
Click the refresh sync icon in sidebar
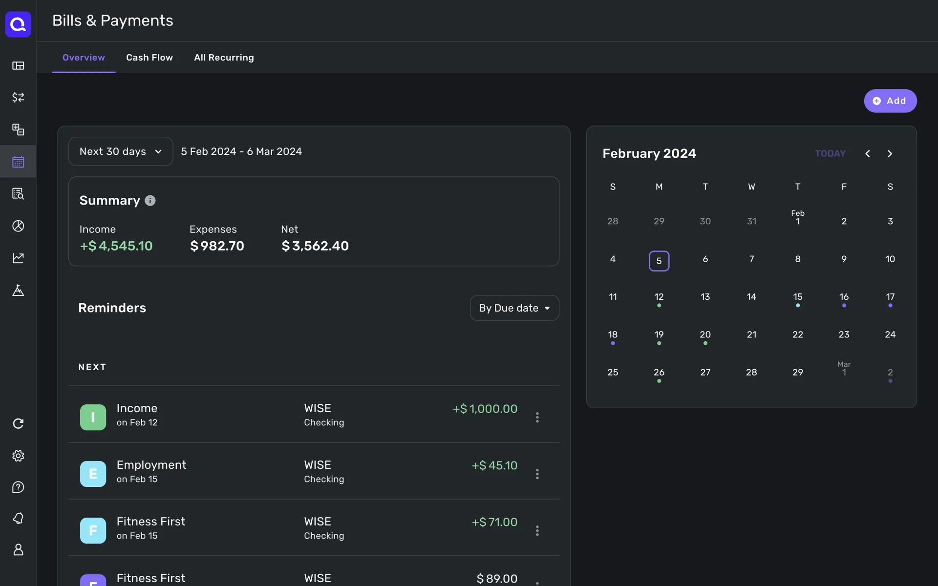pyautogui.click(x=18, y=423)
